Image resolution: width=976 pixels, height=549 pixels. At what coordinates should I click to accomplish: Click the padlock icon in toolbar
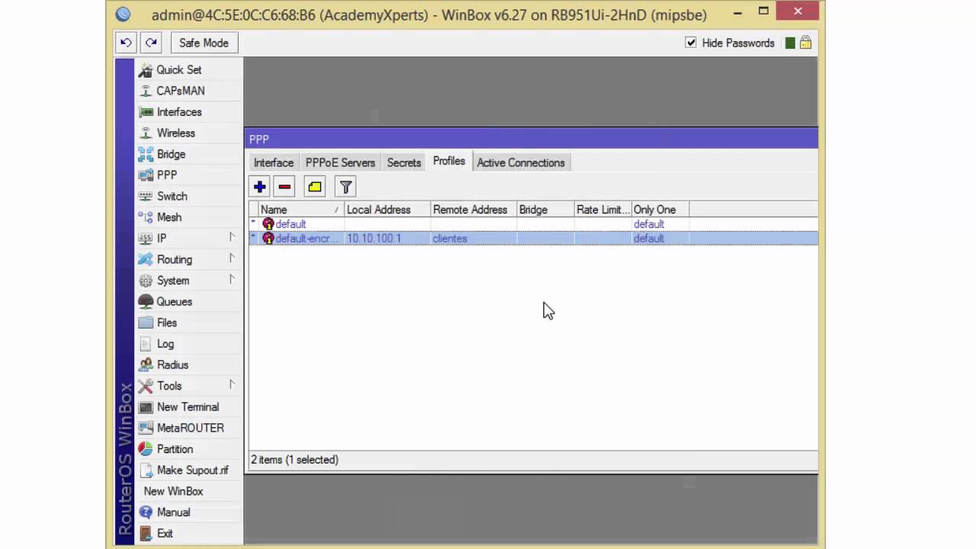tap(805, 43)
